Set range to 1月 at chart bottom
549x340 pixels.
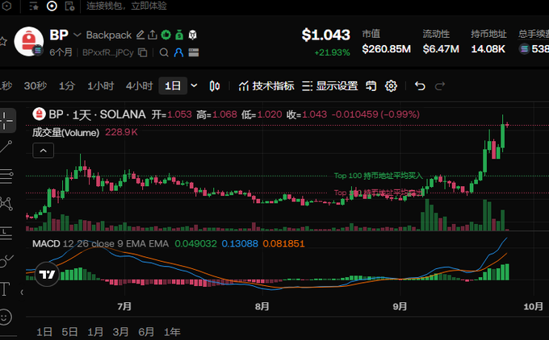(95, 332)
